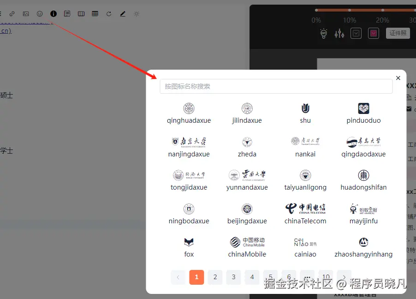Image resolution: width=416 pixels, height=299 pixels.
Task: Select the qinghuadaxue logo icon
Action: pos(189,107)
